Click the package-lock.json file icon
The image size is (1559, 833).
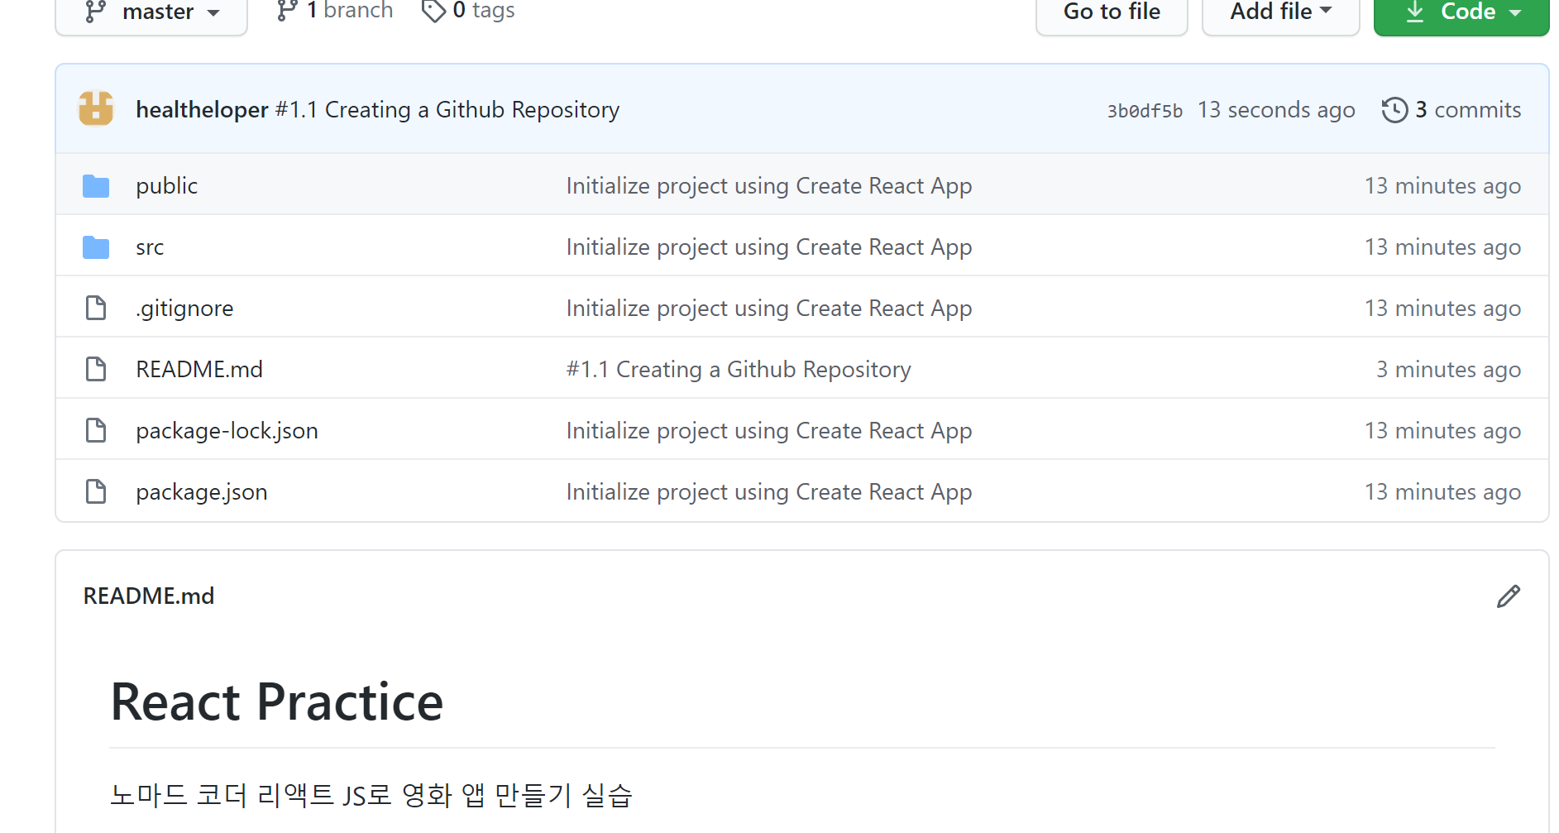tap(96, 430)
